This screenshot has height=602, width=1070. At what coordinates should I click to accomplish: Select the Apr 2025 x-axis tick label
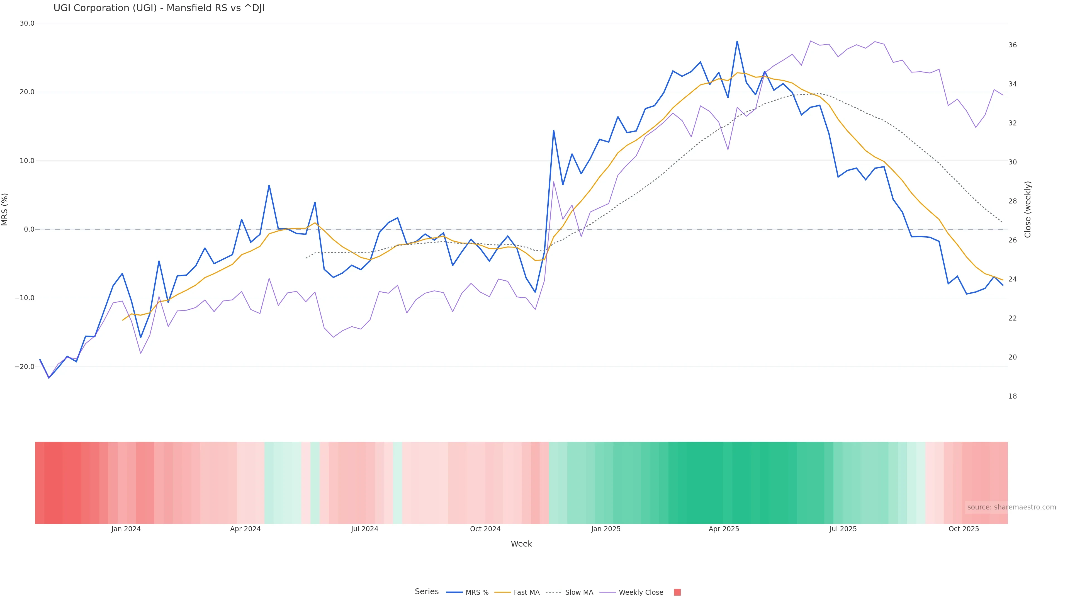724,529
